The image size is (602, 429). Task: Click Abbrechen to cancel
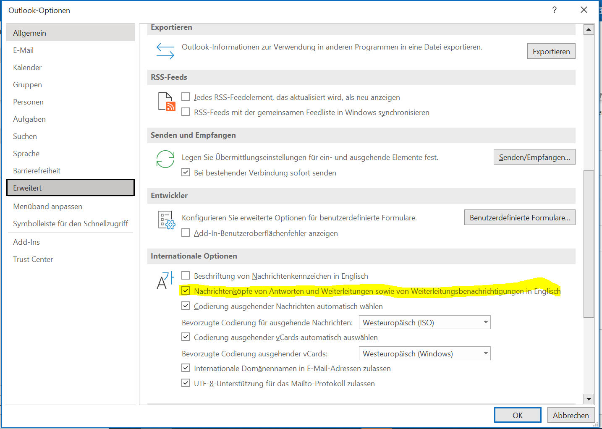(571, 415)
